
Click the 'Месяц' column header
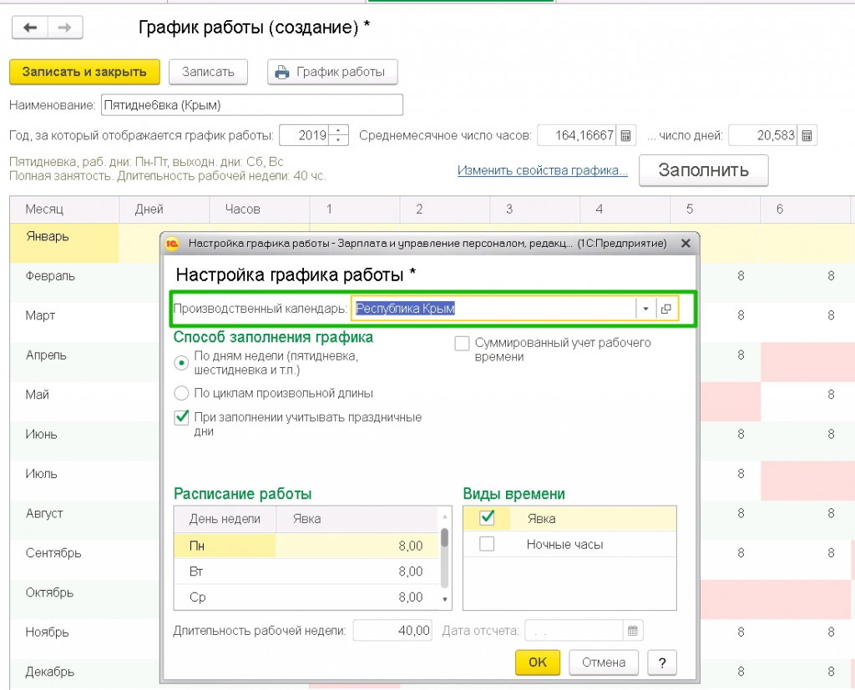[64, 209]
